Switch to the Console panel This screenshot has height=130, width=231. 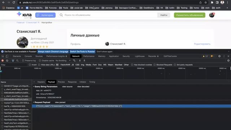28,56
